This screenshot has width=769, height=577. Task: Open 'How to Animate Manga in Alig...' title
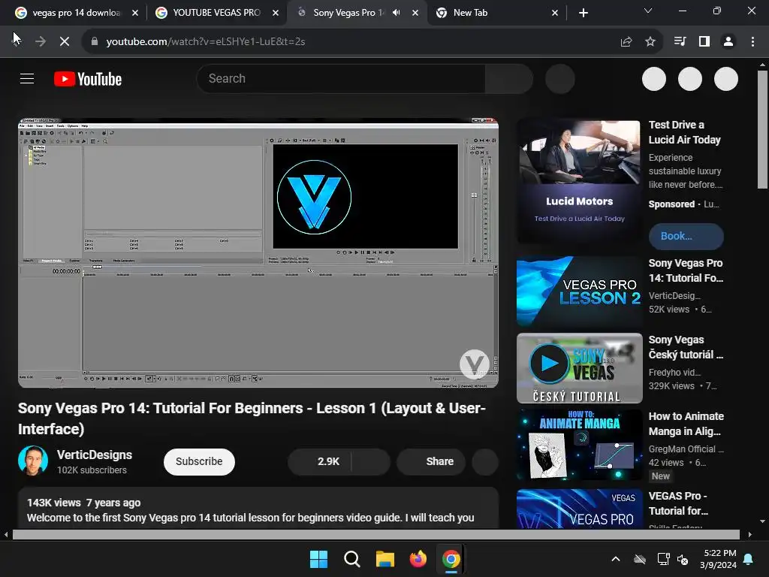686,424
